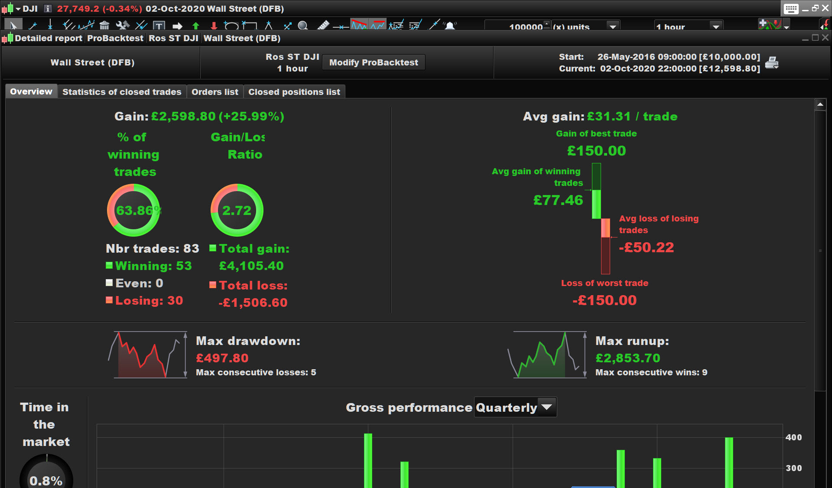
Task: Click Modify ProBacktest button
Action: (374, 62)
